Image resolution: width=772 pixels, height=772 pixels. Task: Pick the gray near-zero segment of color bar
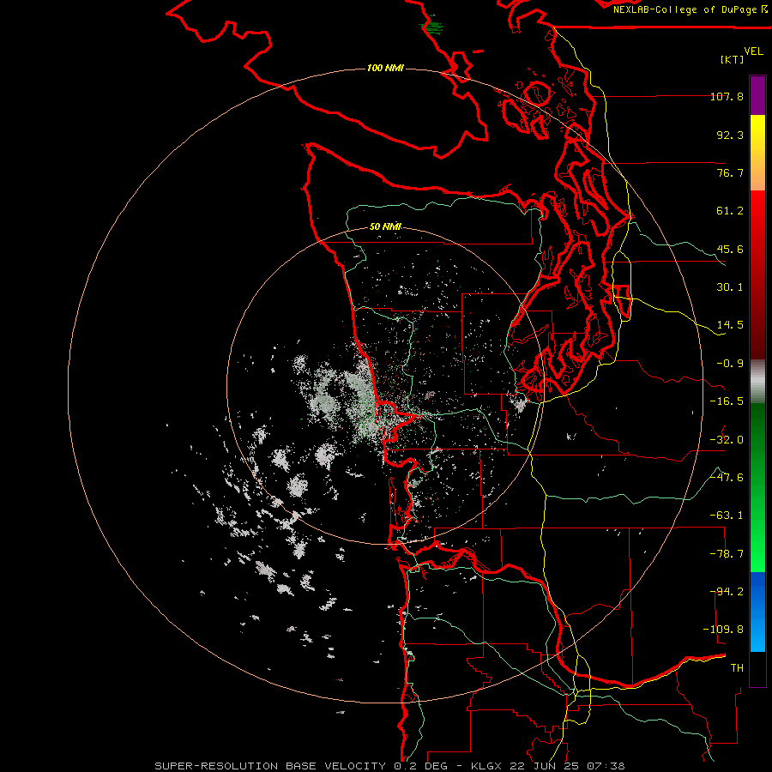[757, 382]
